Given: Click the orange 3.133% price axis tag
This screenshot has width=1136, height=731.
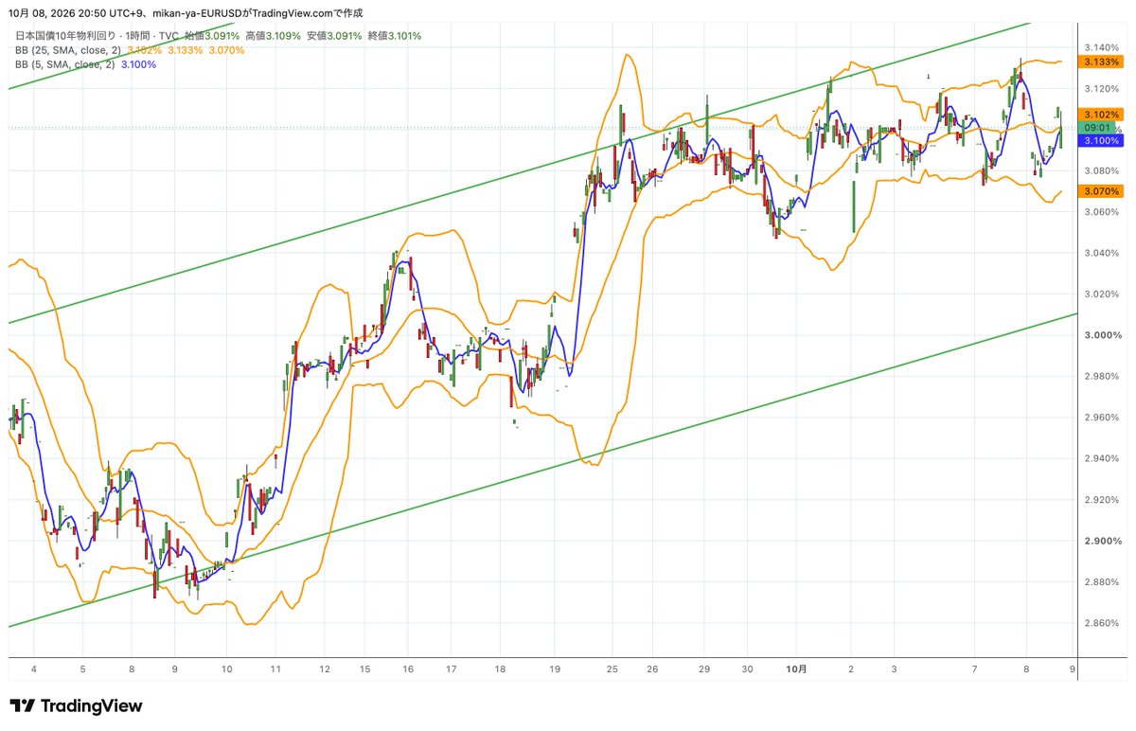Looking at the screenshot, I should tap(1103, 62).
